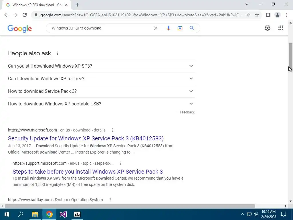Screen dimensions: 293x220
Task: Open People also ask options menu
Action: pos(58,53)
